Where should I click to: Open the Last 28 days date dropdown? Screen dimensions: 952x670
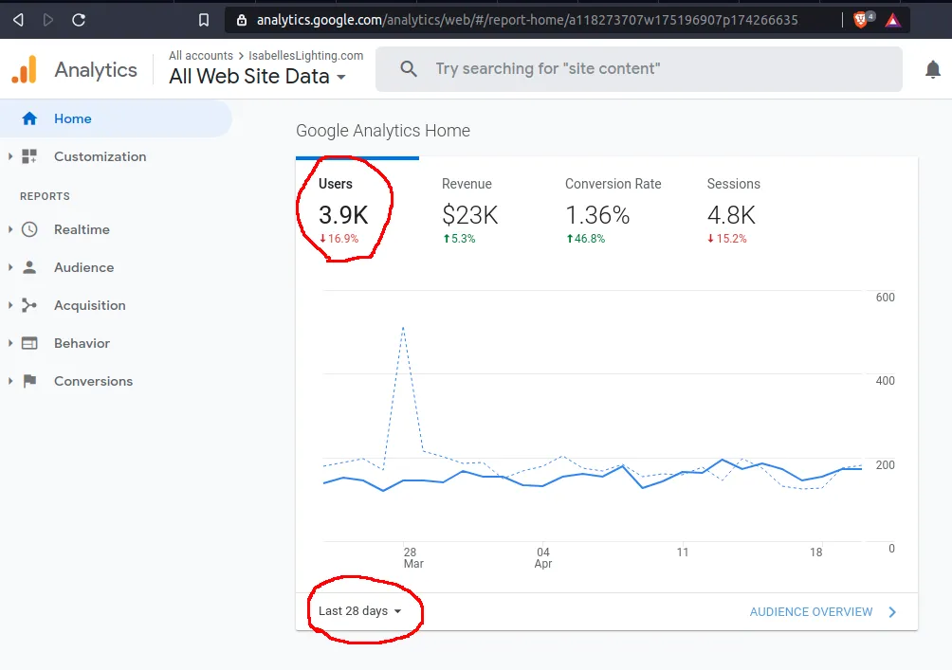360,611
